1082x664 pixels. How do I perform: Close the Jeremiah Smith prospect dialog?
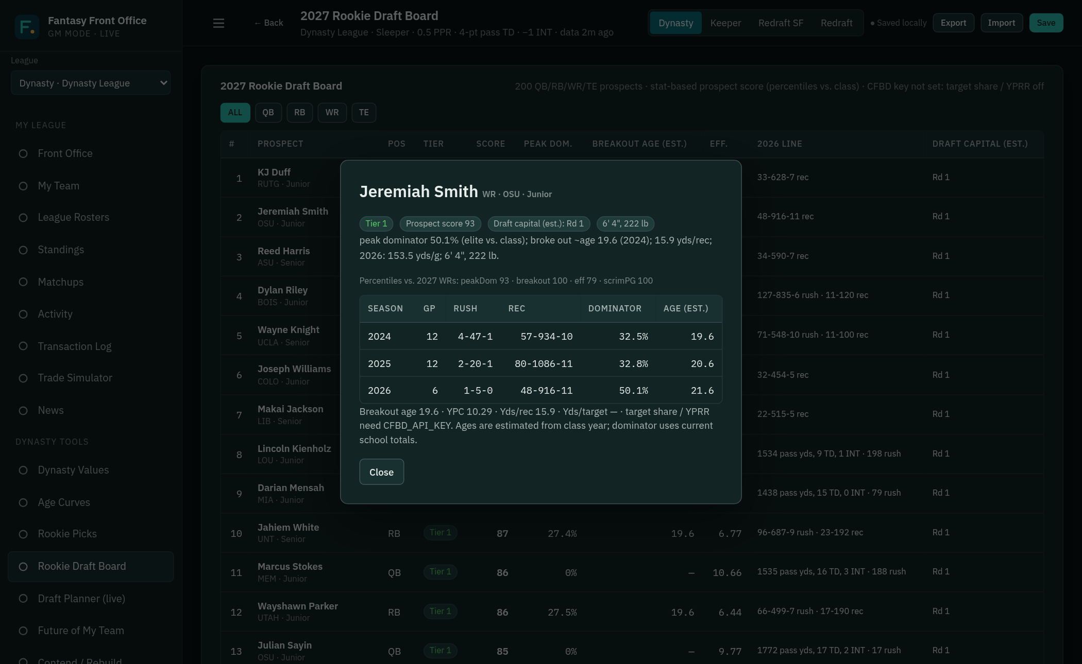381,472
